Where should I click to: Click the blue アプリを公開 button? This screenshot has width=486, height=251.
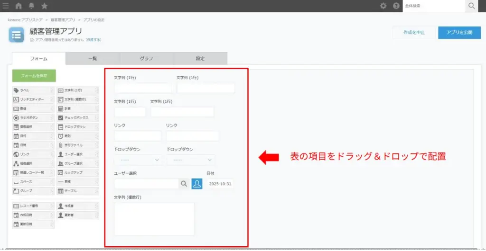click(459, 33)
